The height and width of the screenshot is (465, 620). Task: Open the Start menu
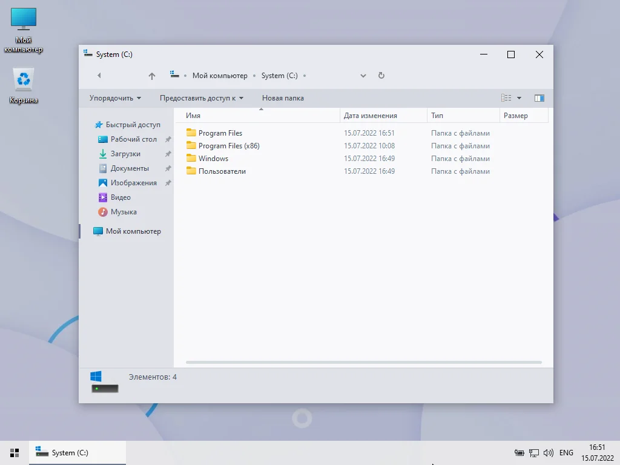[x=15, y=453]
